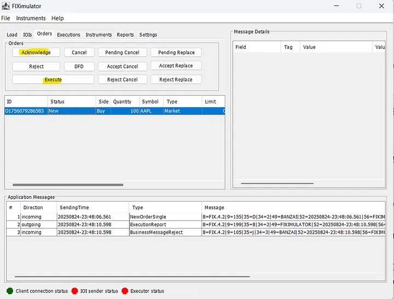394x299 pixels.
Task: Select the Orders tab
Action: pyautogui.click(x=44, y=34)
